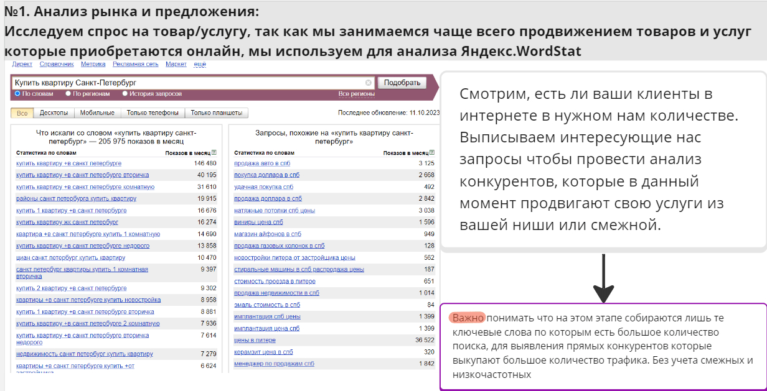Image resolution: width=767 pixels, height=391 pixels.
Task: Open similar query 'продажа газовых колонок в спб'
Action: coord(280,246)
